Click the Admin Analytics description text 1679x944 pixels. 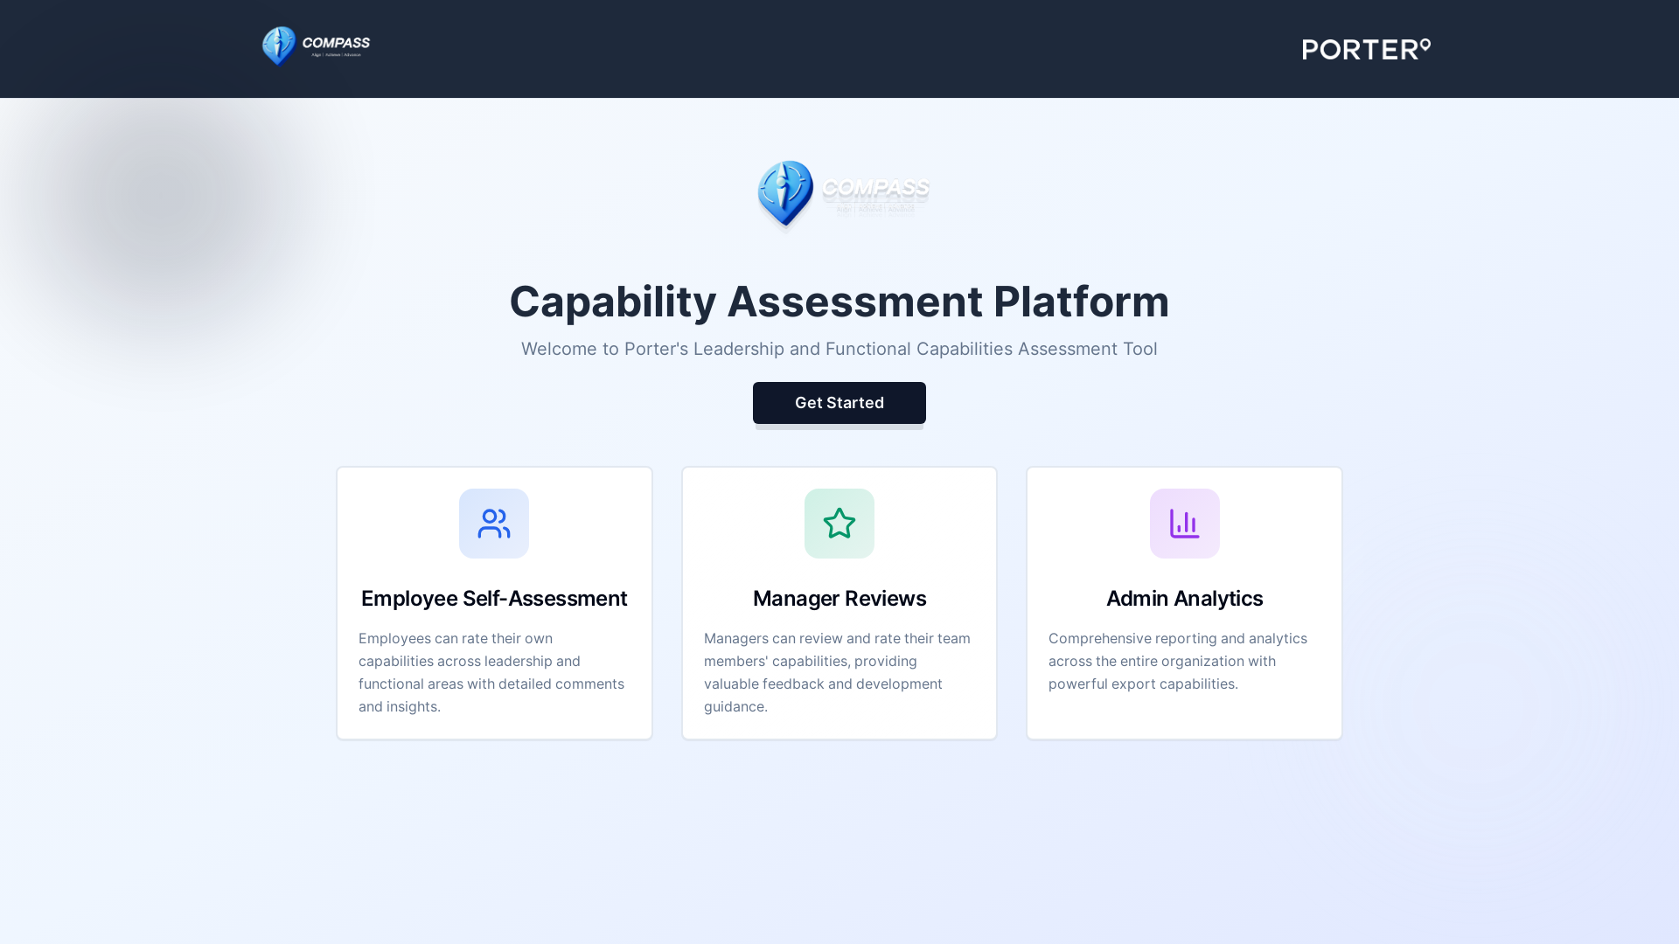click(x=1179, y=661)
